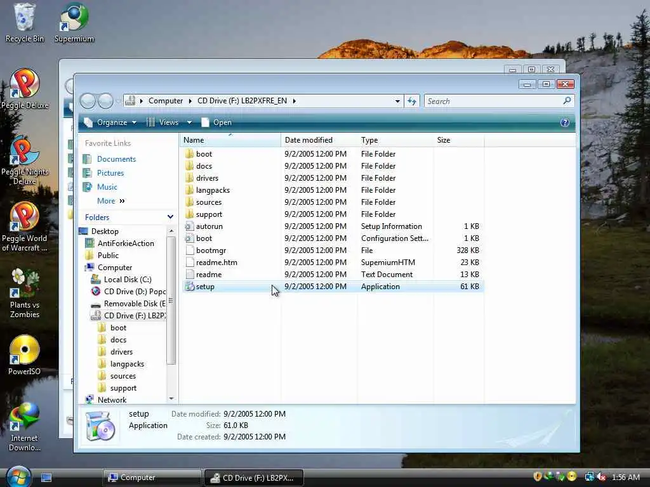650x487 pixels.
Task: Click the system clock showing 1:56 AM
Action: pyautogui.click(x=625, y=477)
